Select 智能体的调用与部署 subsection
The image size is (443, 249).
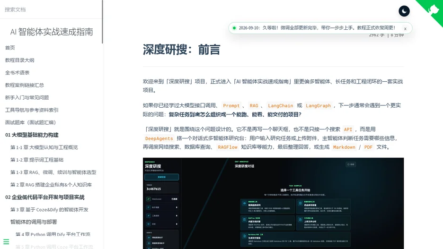[33, 222]
